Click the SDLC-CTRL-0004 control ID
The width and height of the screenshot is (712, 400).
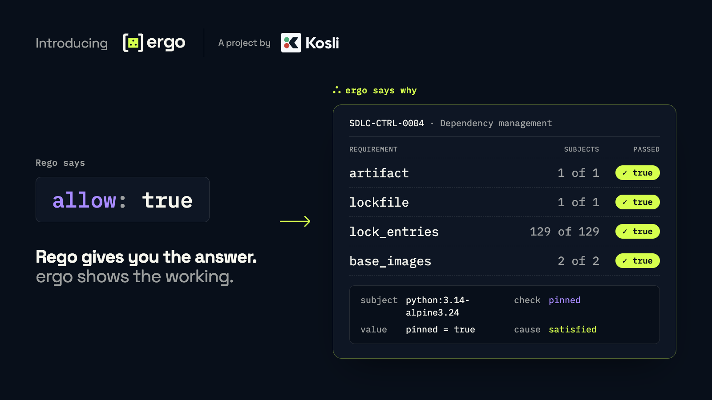point(387,123)
